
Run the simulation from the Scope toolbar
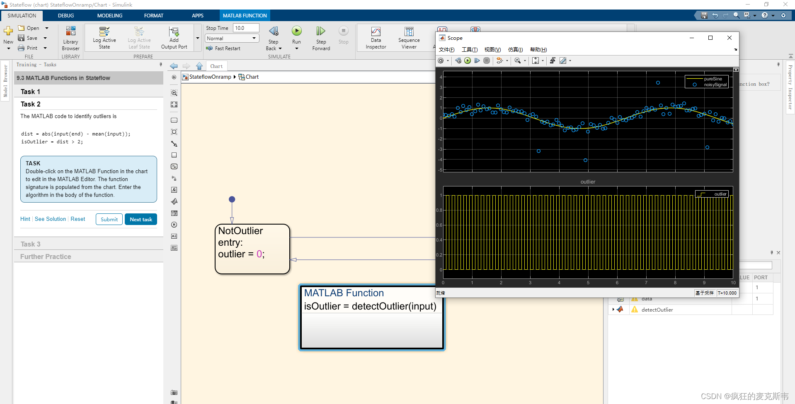point(468,60)
